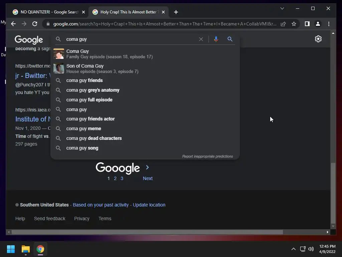Select suggestion coma guy meme
This screenshot has height=257, width=342.
pyautogui.click(x=145, y=128)
